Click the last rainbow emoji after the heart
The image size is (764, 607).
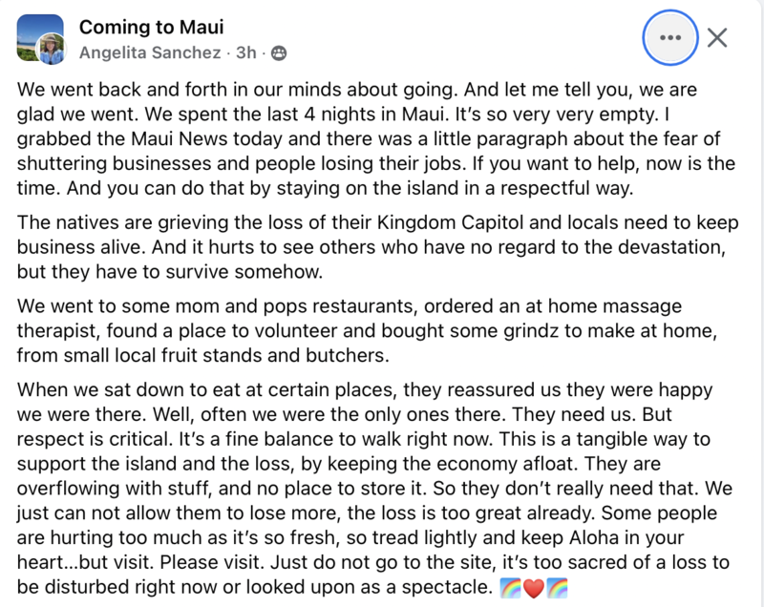coord(557,588)
